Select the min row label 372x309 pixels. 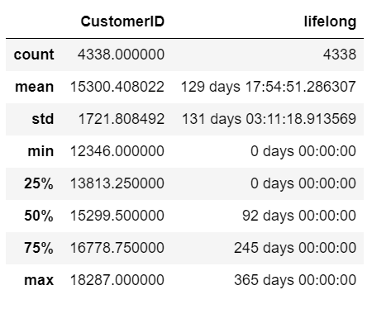(41, 151)
